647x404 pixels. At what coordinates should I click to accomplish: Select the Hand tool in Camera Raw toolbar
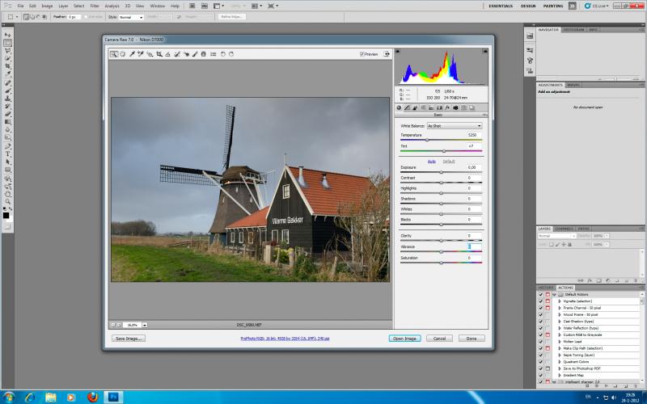point(123,54)
